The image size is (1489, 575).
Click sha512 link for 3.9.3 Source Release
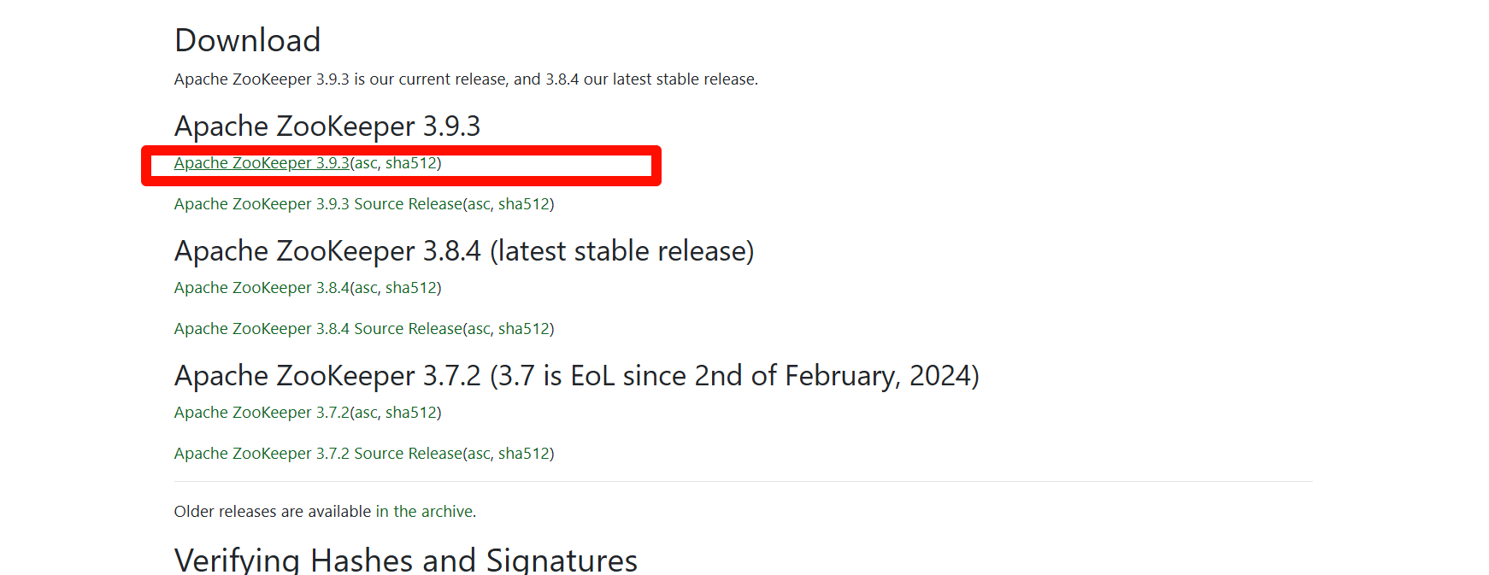coord(524,204)
